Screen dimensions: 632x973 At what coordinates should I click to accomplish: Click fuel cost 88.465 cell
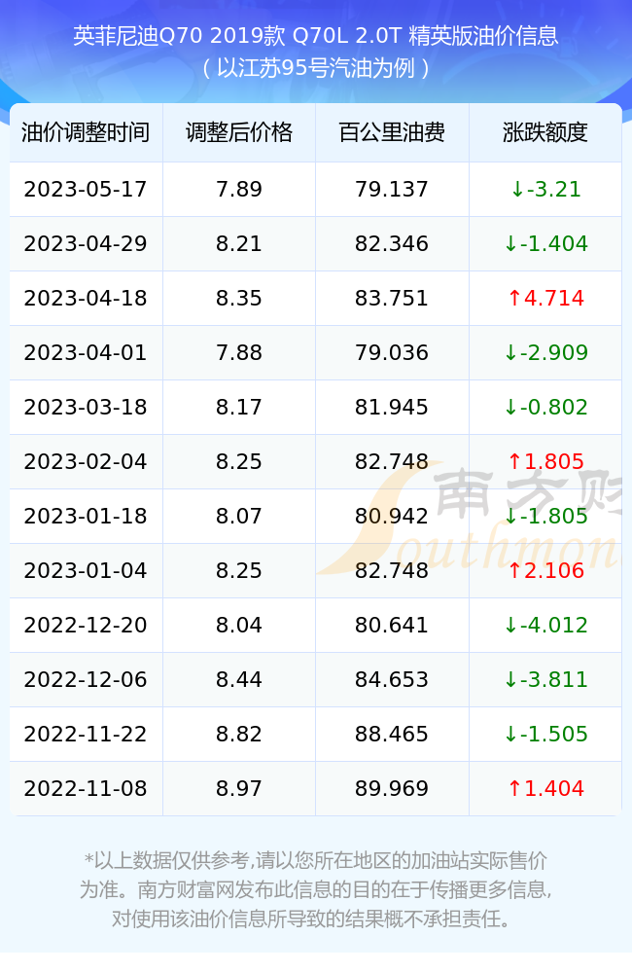(392, 734)
